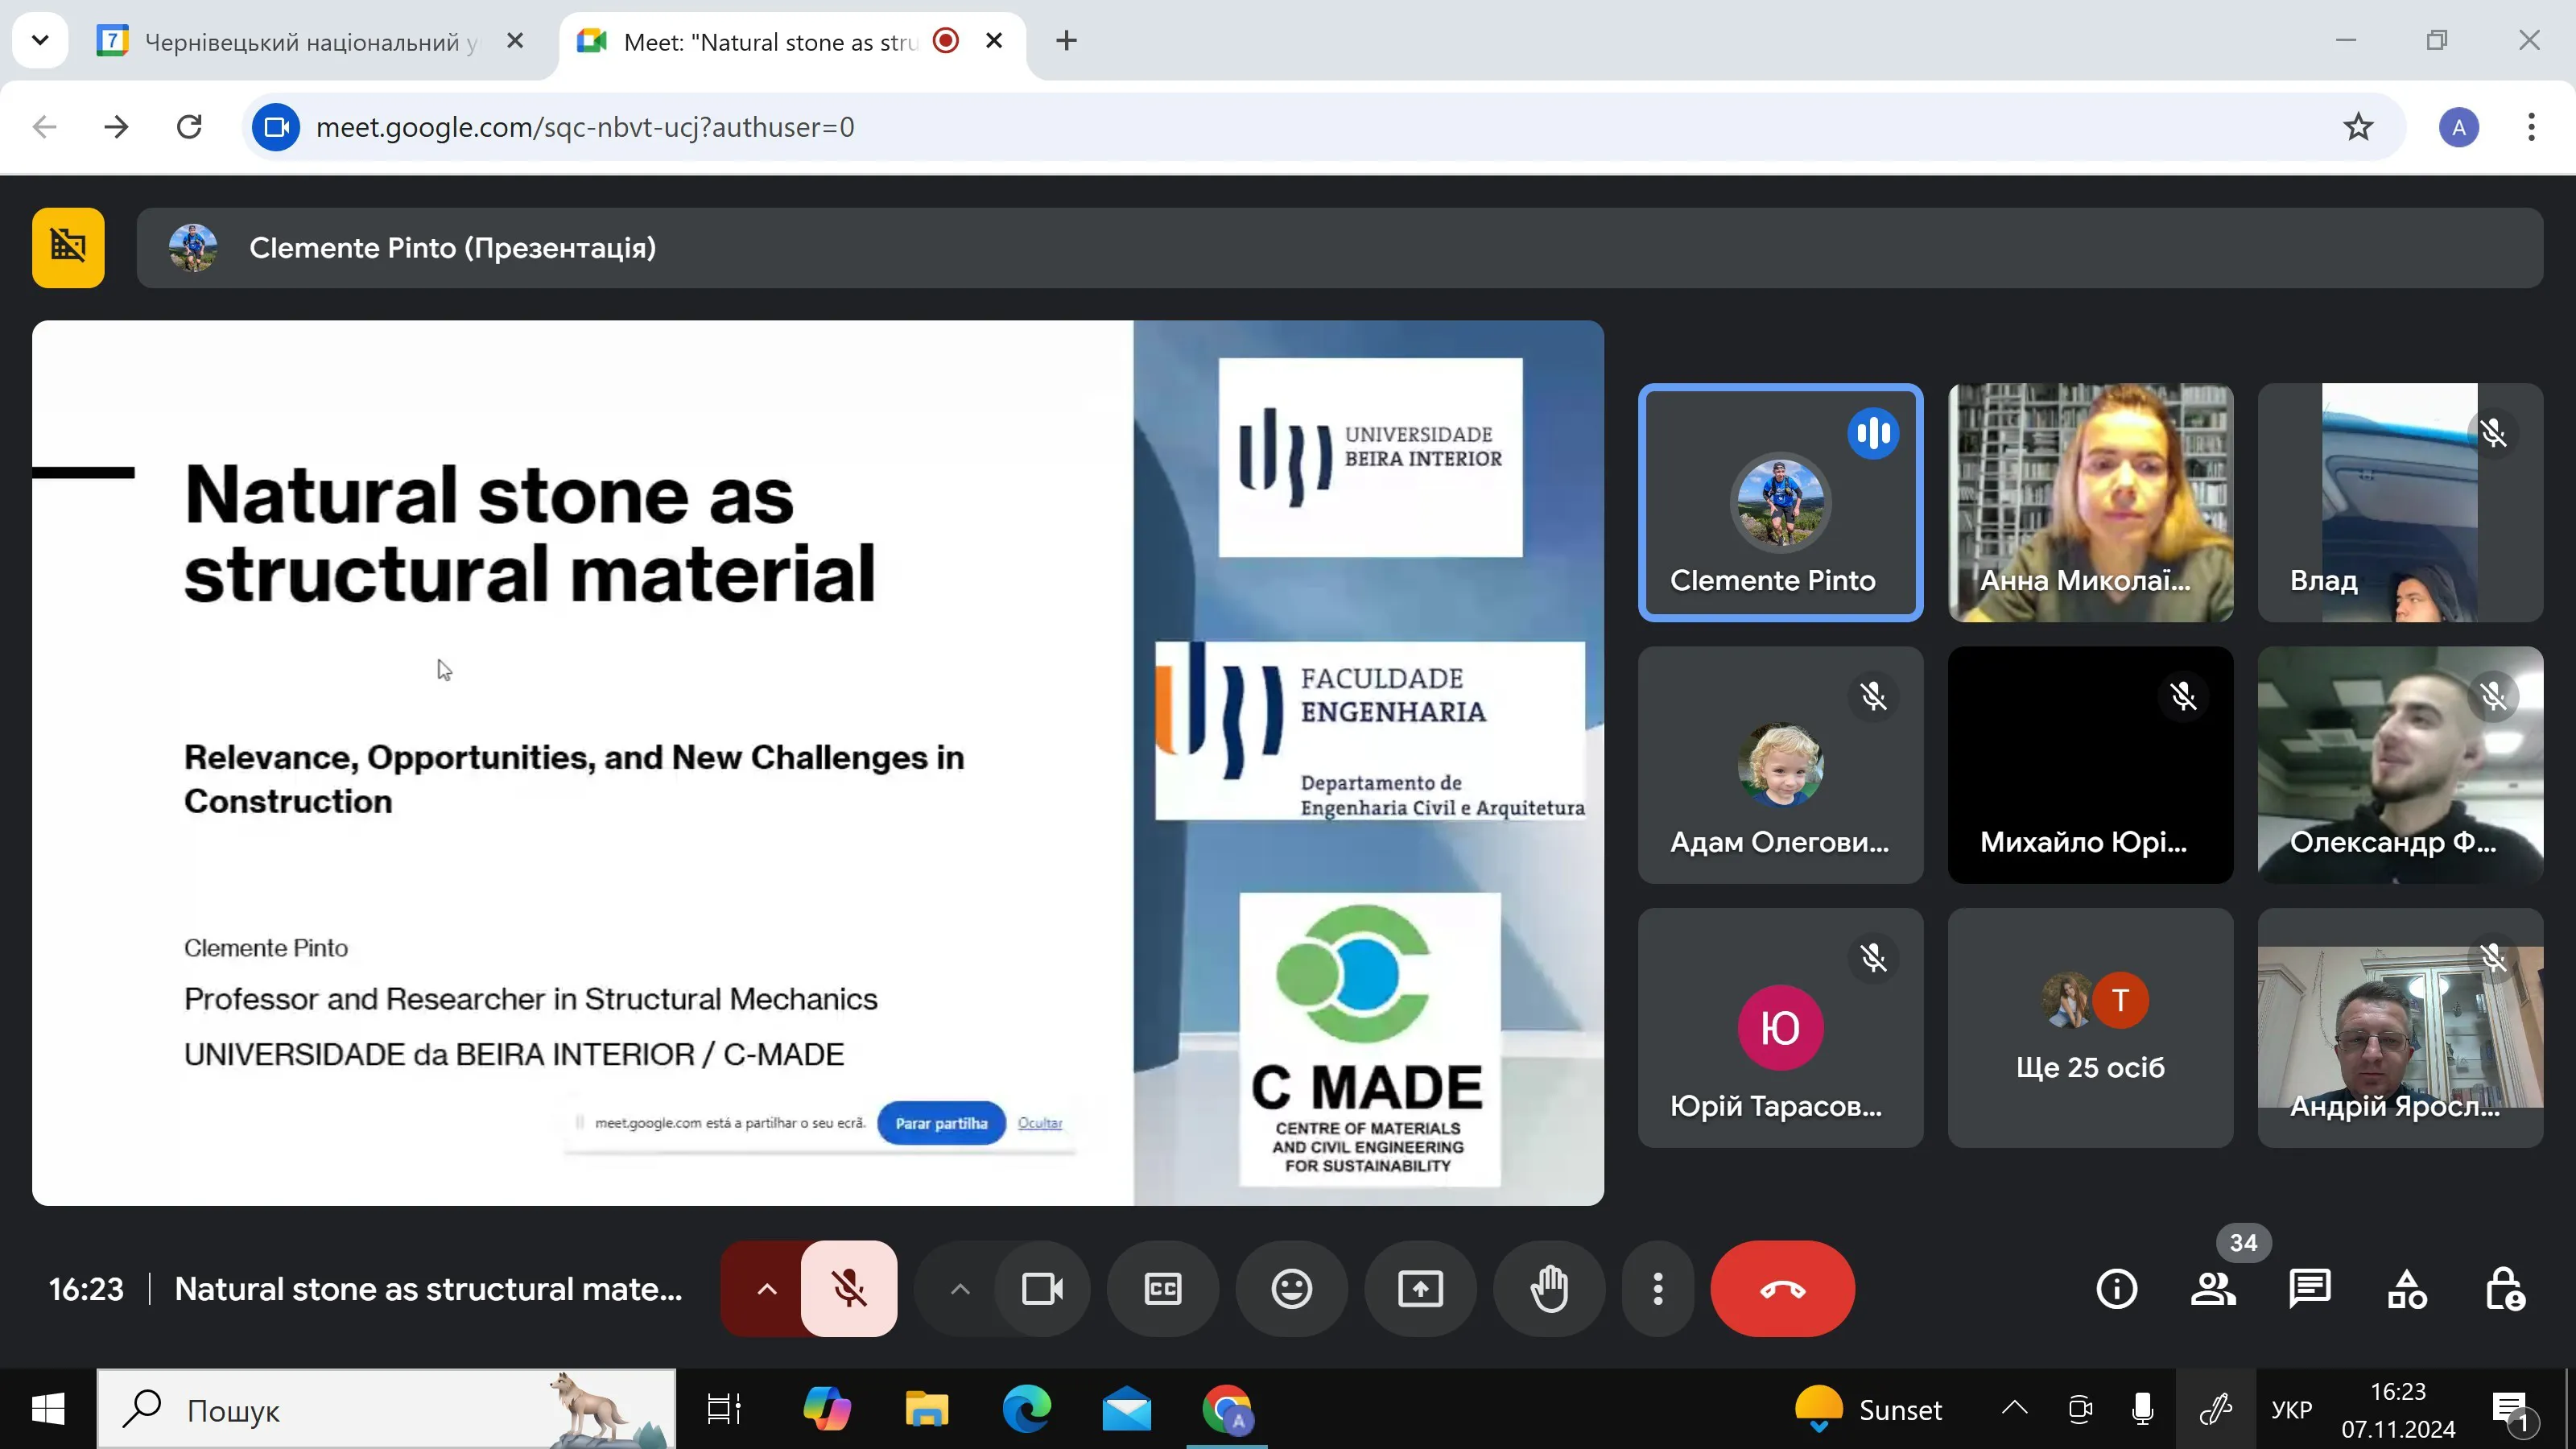Switch to the Чернівецький національний tab

(x=300, y=42)
